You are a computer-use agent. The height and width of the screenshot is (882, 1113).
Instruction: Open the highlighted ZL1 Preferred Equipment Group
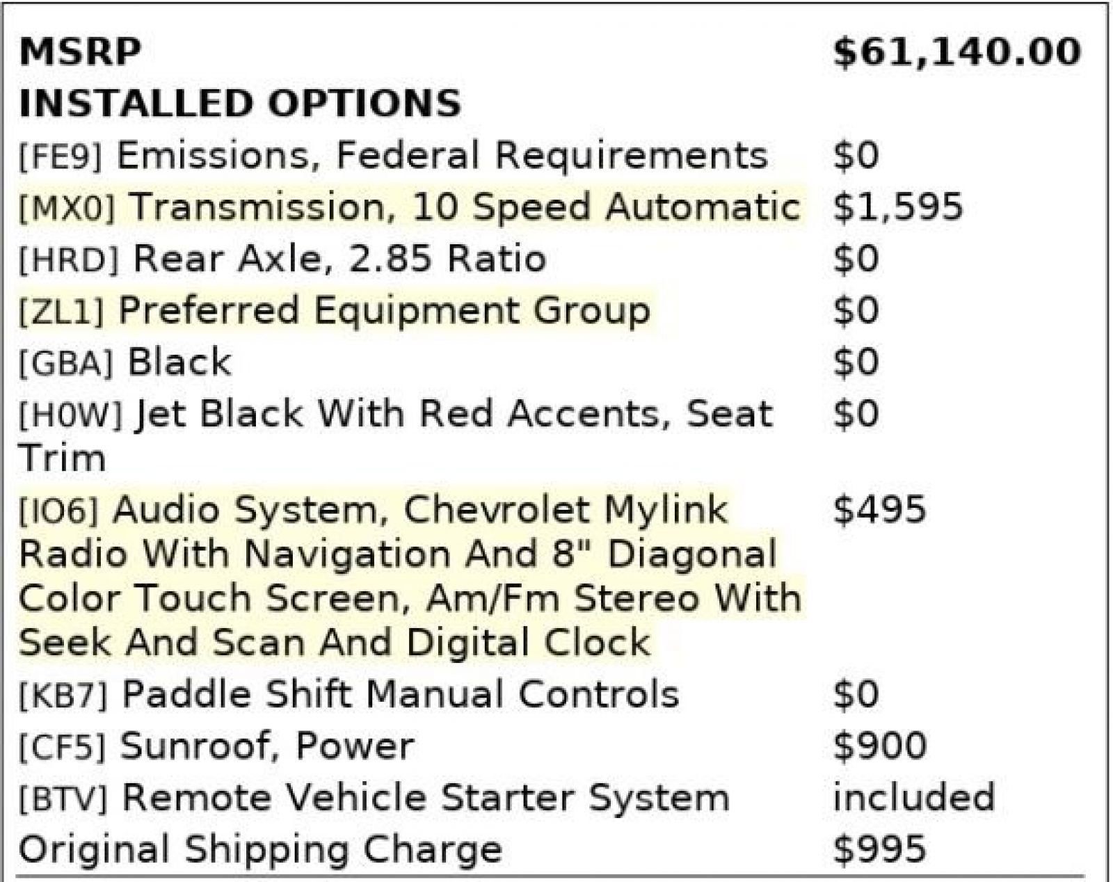(335, 310)
